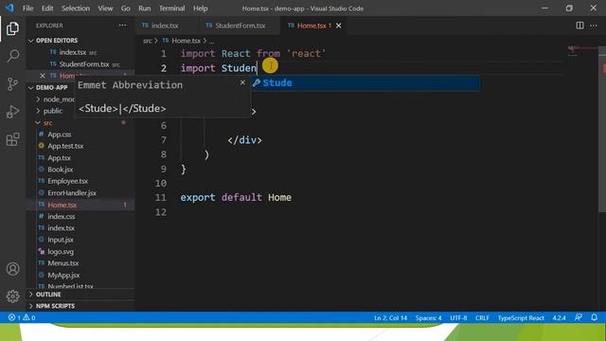Open Menus.tsx in the file tree
Viewport: 606px width, 341px height.
coord(80,263)
